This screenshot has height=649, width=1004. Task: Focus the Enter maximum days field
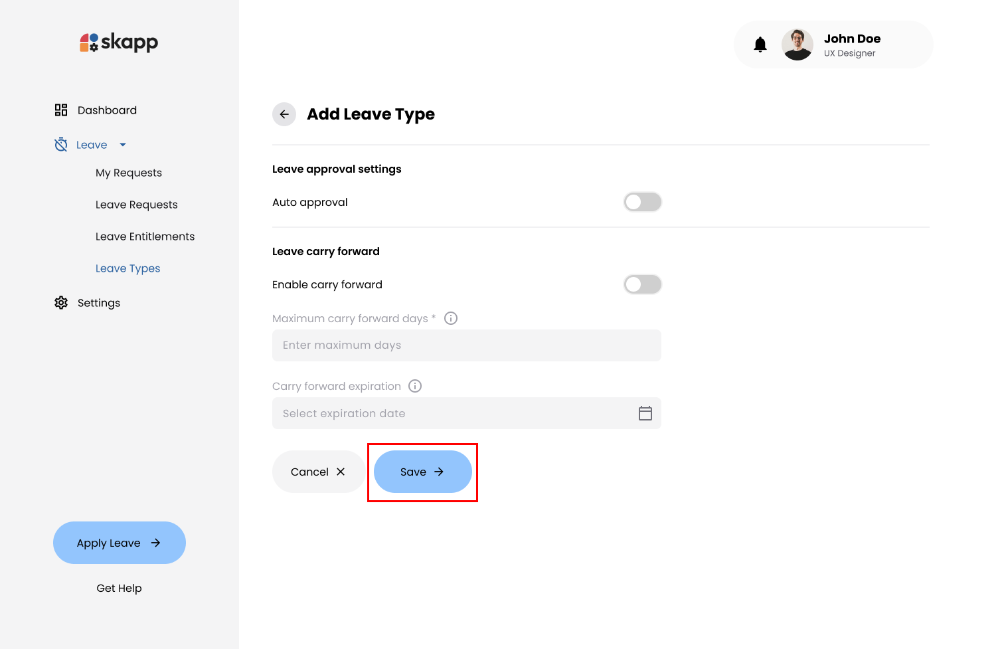click(x=466, y=345)
